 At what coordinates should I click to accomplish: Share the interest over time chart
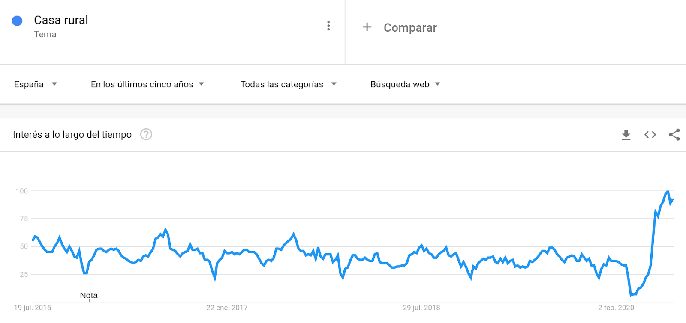pyautogui.click(x=674, y=135)
